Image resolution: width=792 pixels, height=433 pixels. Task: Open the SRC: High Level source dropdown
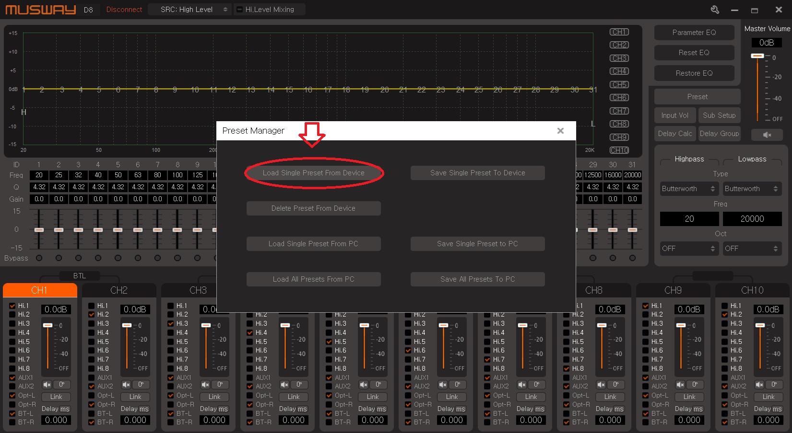(x=190, y=10)
